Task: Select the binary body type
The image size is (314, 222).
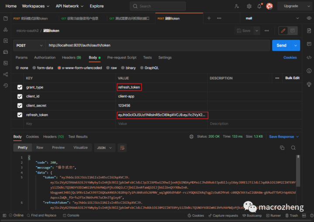Action: 123,68
